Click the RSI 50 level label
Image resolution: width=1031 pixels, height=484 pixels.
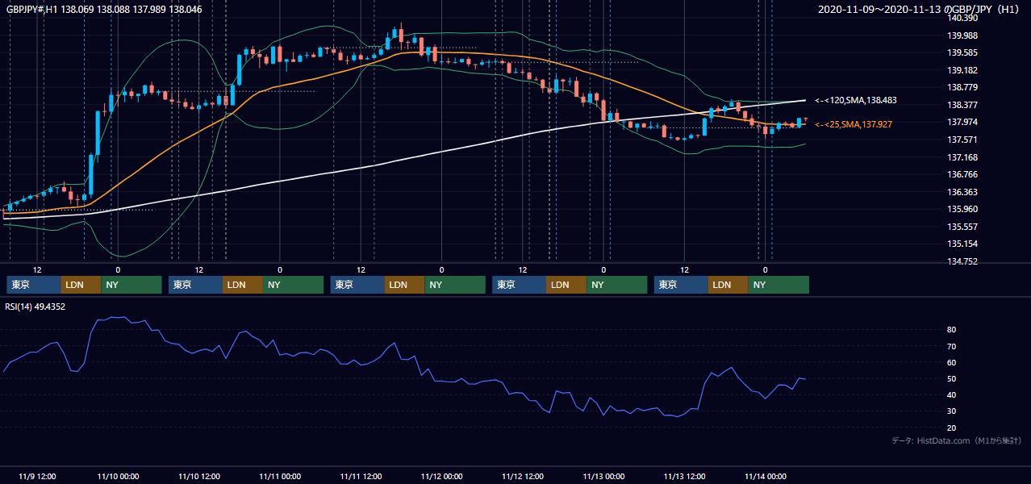(x=952, y=378)
